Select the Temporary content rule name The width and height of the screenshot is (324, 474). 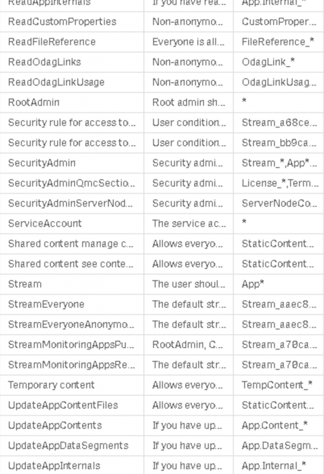[x=51, y=385]
